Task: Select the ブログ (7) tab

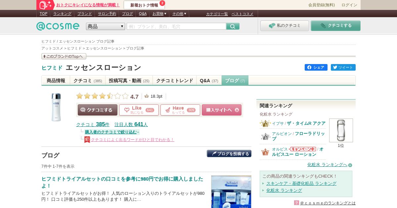Action: coord(235,81)
